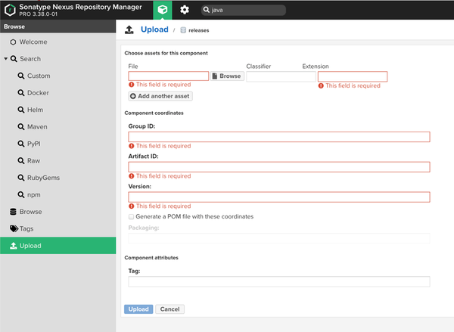Go to the Upload sidebar item
This screenshot has width=454, height=332.
(30, 246)
